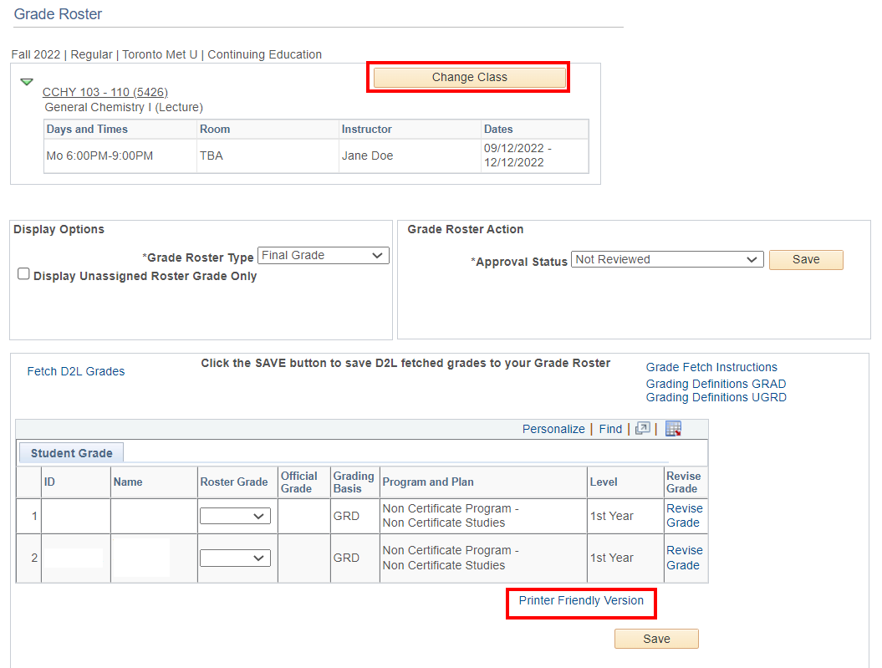Open Grading Definitions UGRD link
Viewport: 882px width, 668px height.
[716, 397]
